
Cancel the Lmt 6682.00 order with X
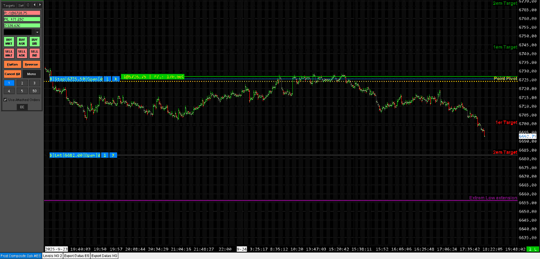(113, 155)
